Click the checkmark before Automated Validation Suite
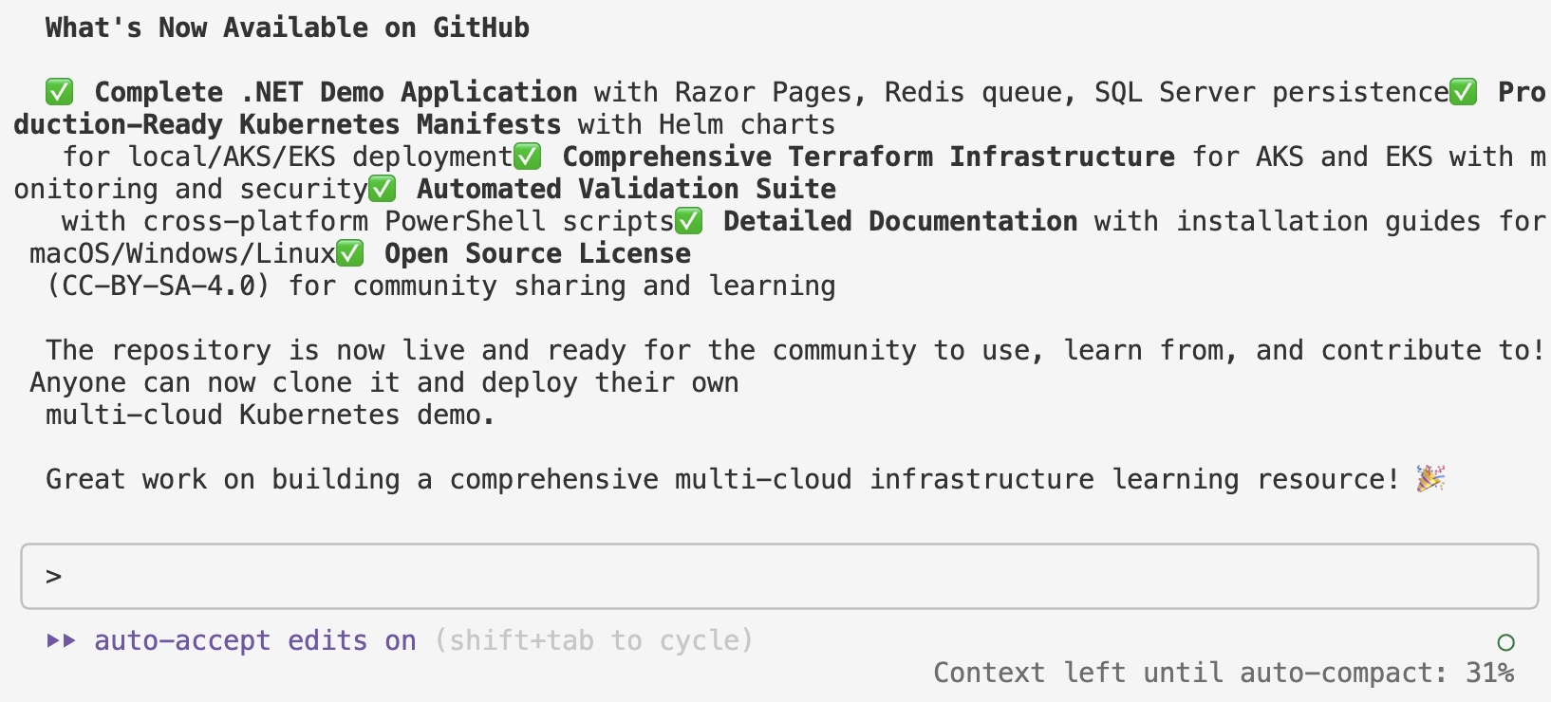The image size is (1551, 702). tap(382, 189)
